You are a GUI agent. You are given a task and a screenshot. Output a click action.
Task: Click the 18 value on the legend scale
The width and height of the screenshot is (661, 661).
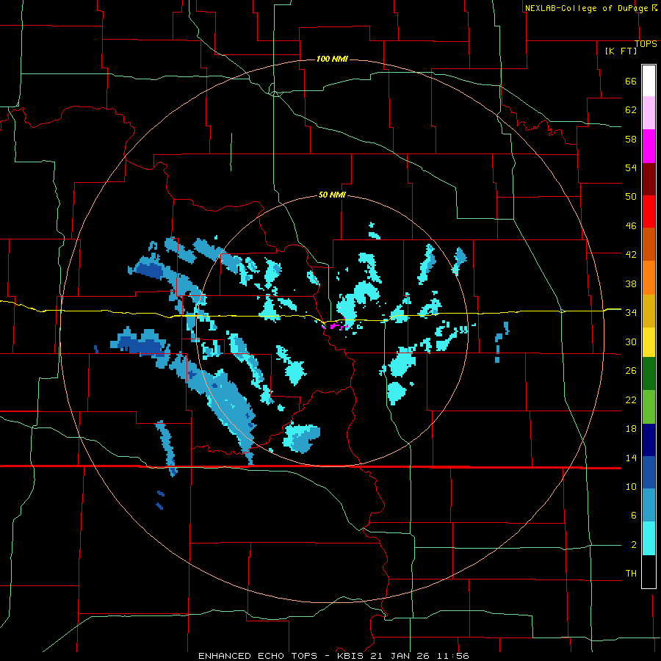(x=631, y=429)
